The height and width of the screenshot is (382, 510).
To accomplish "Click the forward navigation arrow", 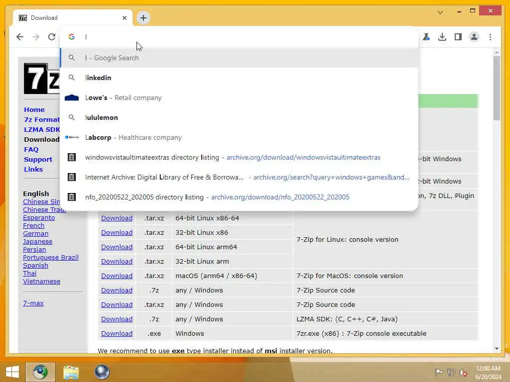I will [x=36, y=37].
